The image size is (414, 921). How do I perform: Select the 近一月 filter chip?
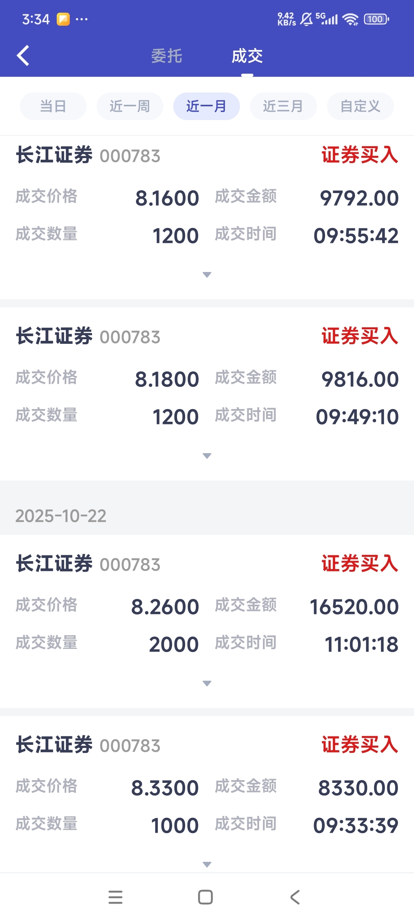tap(206, 106)
